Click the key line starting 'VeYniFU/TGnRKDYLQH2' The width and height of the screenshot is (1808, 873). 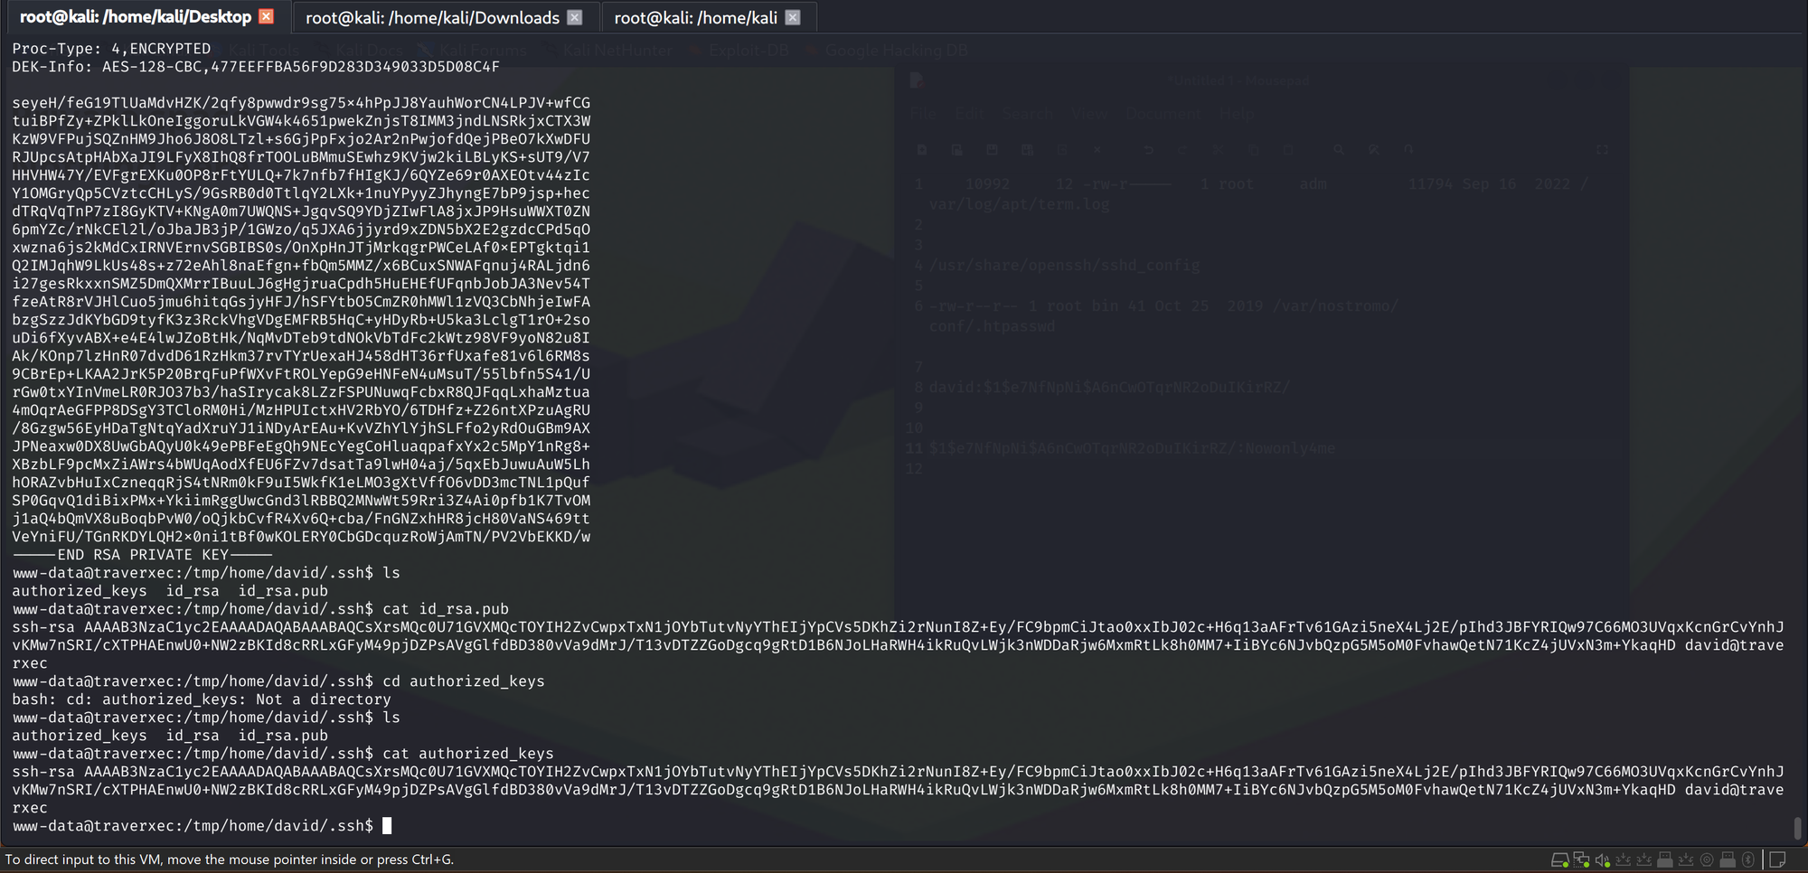(x=301, y=537)
